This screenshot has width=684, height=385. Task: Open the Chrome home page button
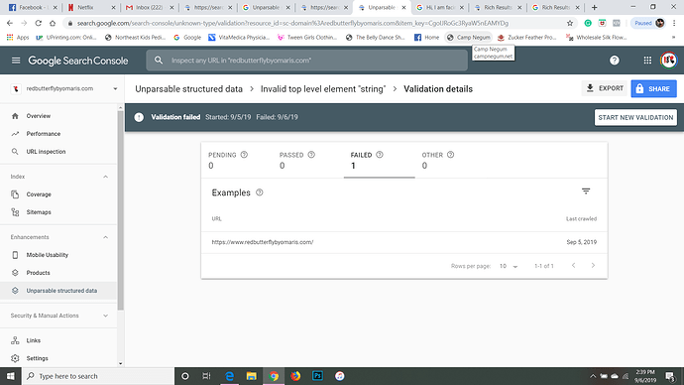[x=53, y=23]
